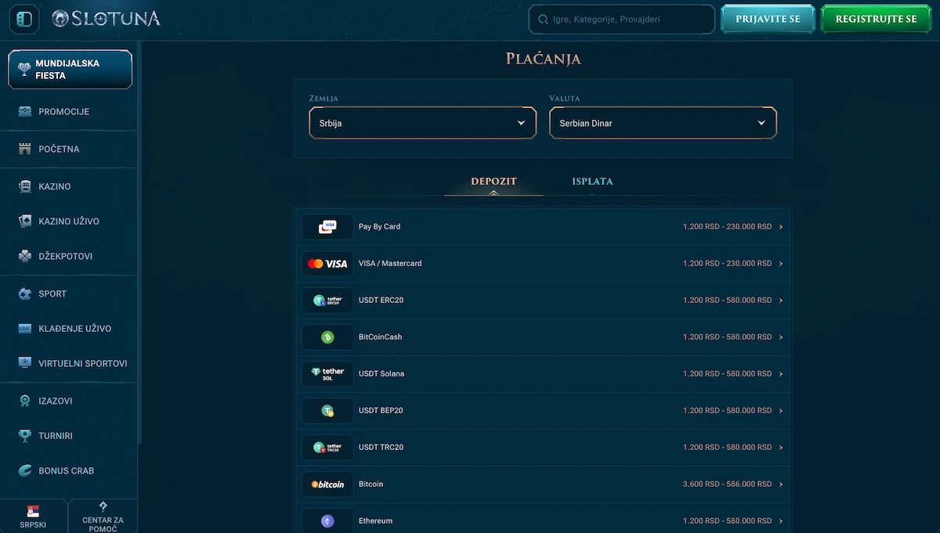Click the Kazino sidebar icon
Screen dimensions: 940x533
click(x=24, y=186)
